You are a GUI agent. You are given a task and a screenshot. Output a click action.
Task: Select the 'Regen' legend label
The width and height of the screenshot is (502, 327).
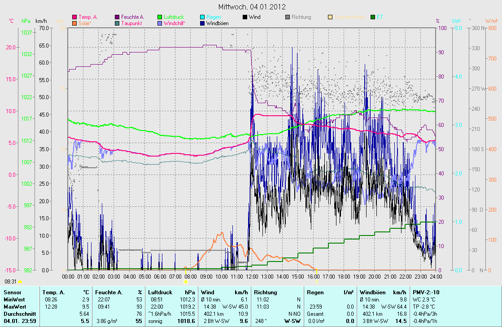(x=214, y=17)
